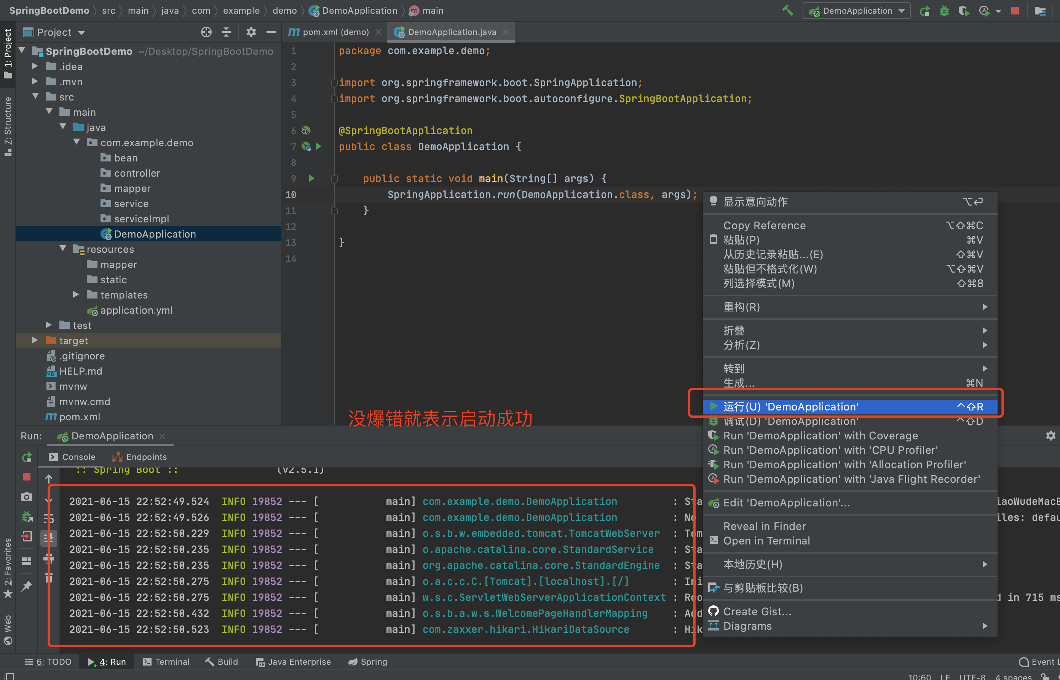Screen dimensions: 1060x680
Task: Click the Run green rerun icon in top toolbar
Action: (x=924, y=11)
